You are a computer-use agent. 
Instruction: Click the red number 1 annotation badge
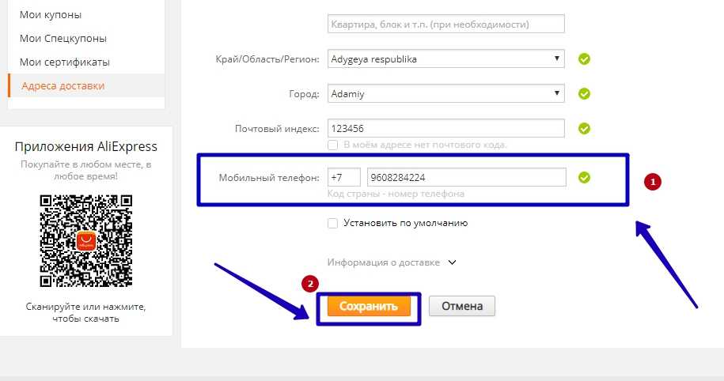click(654, 182)
